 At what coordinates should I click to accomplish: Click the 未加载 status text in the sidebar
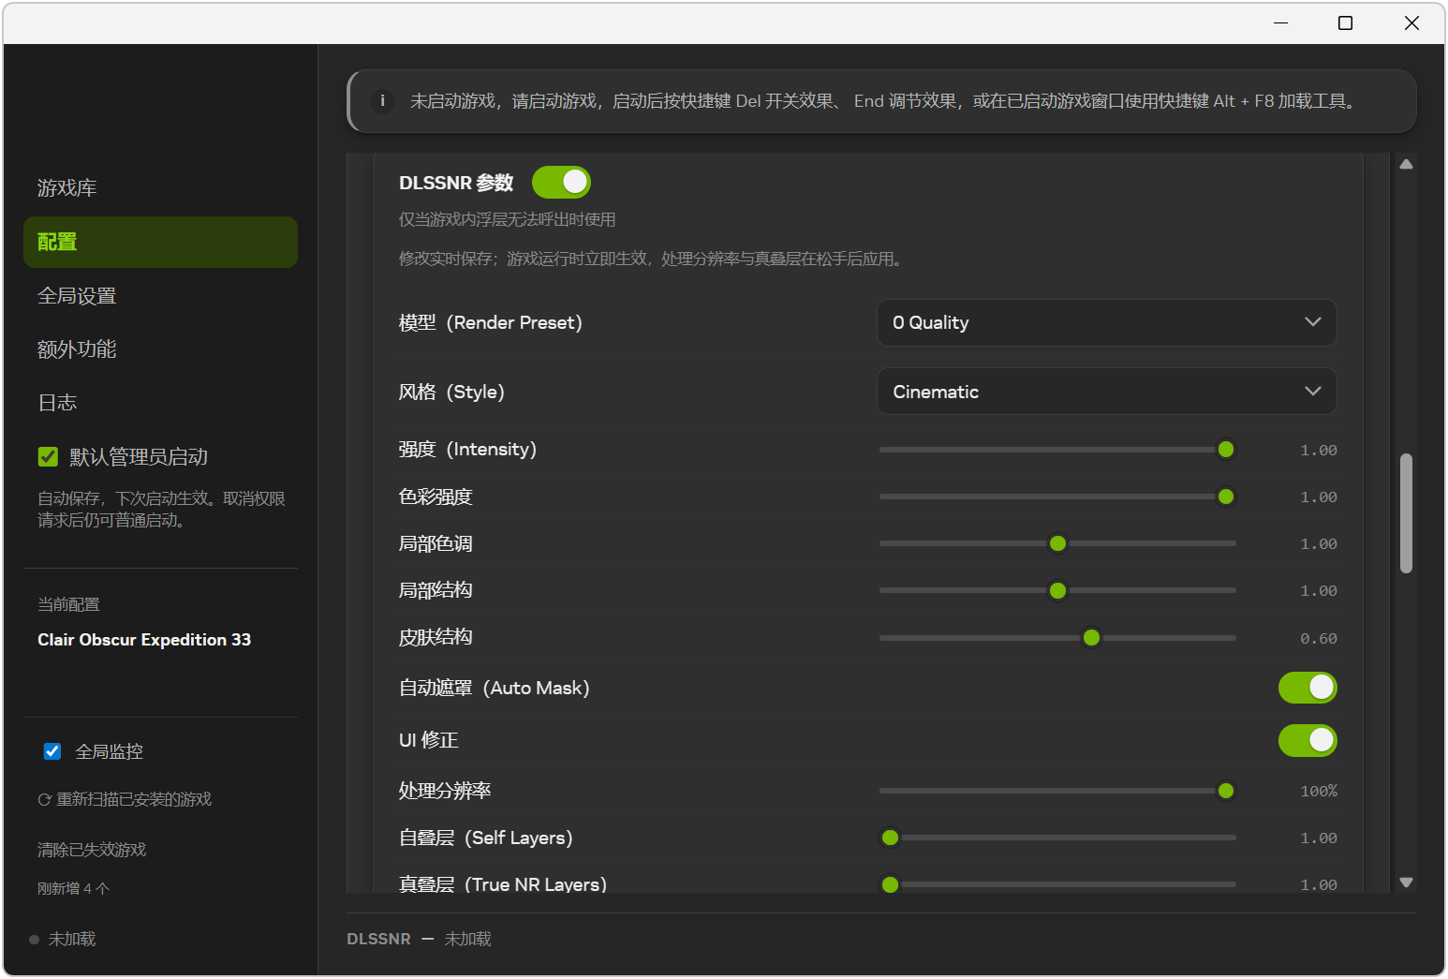(x=72, y=940)
